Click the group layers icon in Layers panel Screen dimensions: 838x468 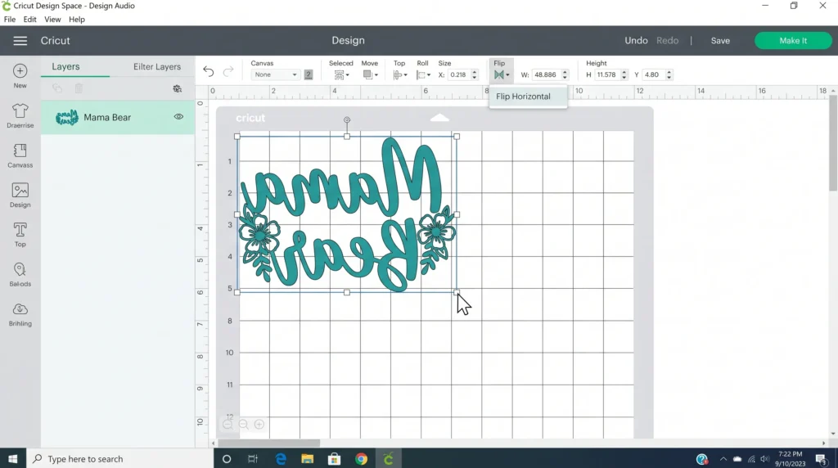(57, 88)
